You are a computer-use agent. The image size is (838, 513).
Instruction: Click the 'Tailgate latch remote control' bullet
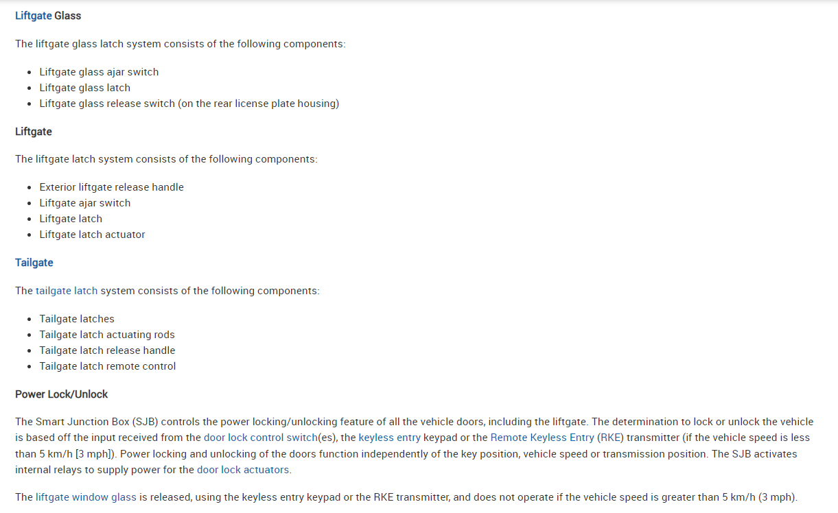[107, 366]
